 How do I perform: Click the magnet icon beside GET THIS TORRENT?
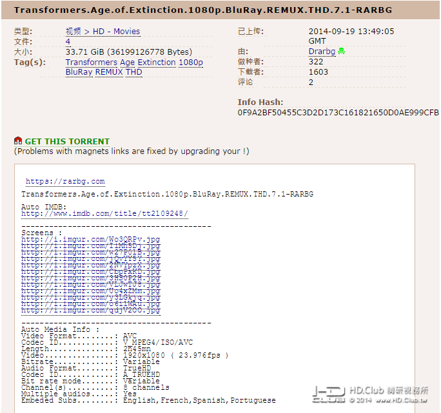point(17,140)
